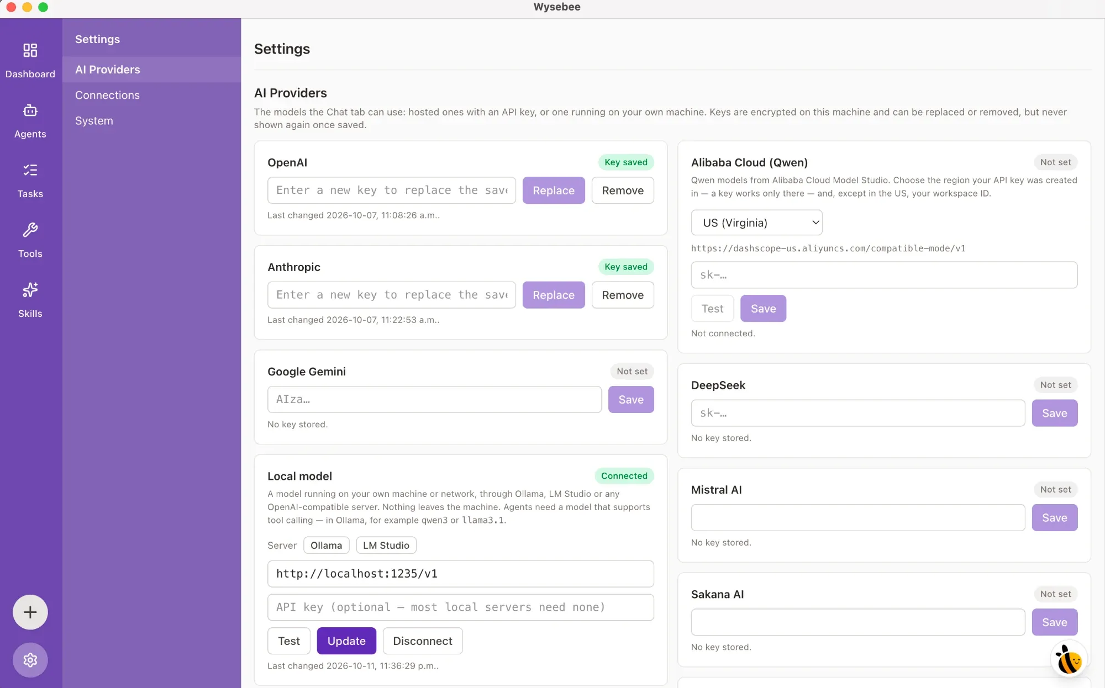
Task: Remove the saved OpenAI key
Action: (623, 190)
